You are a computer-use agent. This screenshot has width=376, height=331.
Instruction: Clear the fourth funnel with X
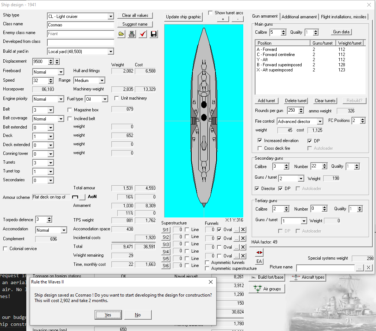tap(243, 256)
